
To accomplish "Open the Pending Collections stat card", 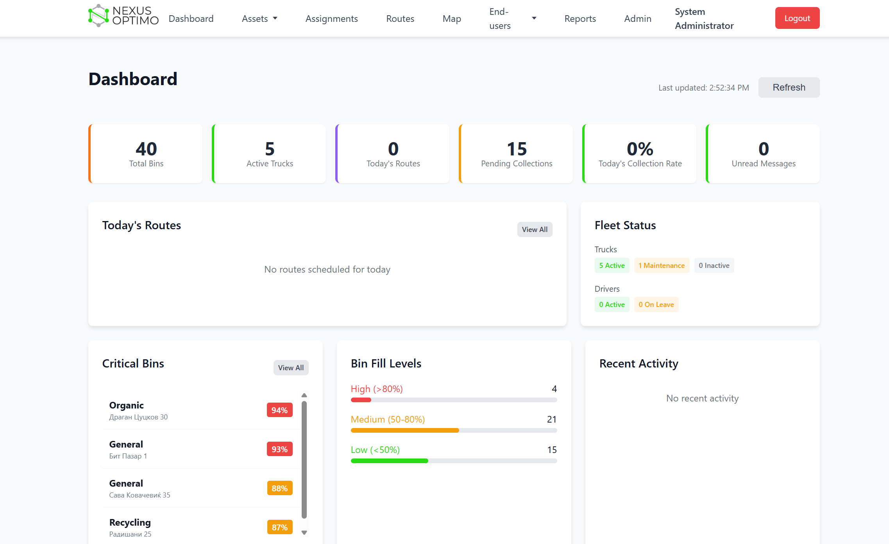I will [x=515, y=153].
